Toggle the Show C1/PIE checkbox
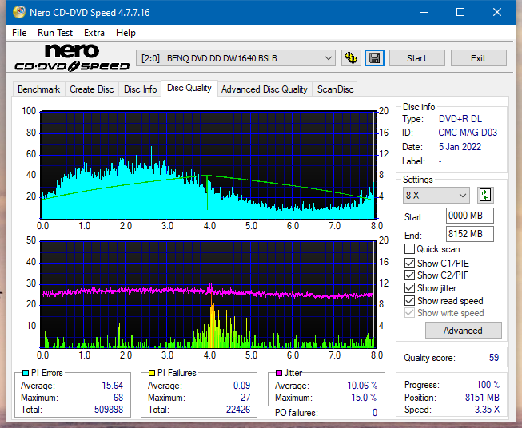This screenshot has height=428, width=522. click(409, 263)
